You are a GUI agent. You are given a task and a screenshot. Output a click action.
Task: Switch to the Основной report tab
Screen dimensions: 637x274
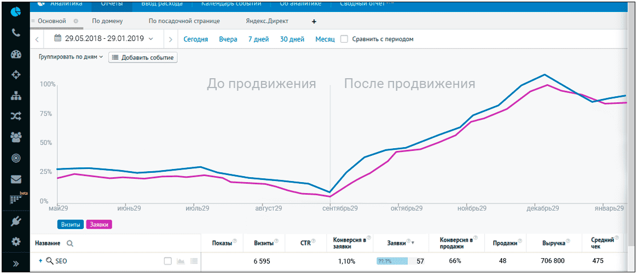pos(51,21)
